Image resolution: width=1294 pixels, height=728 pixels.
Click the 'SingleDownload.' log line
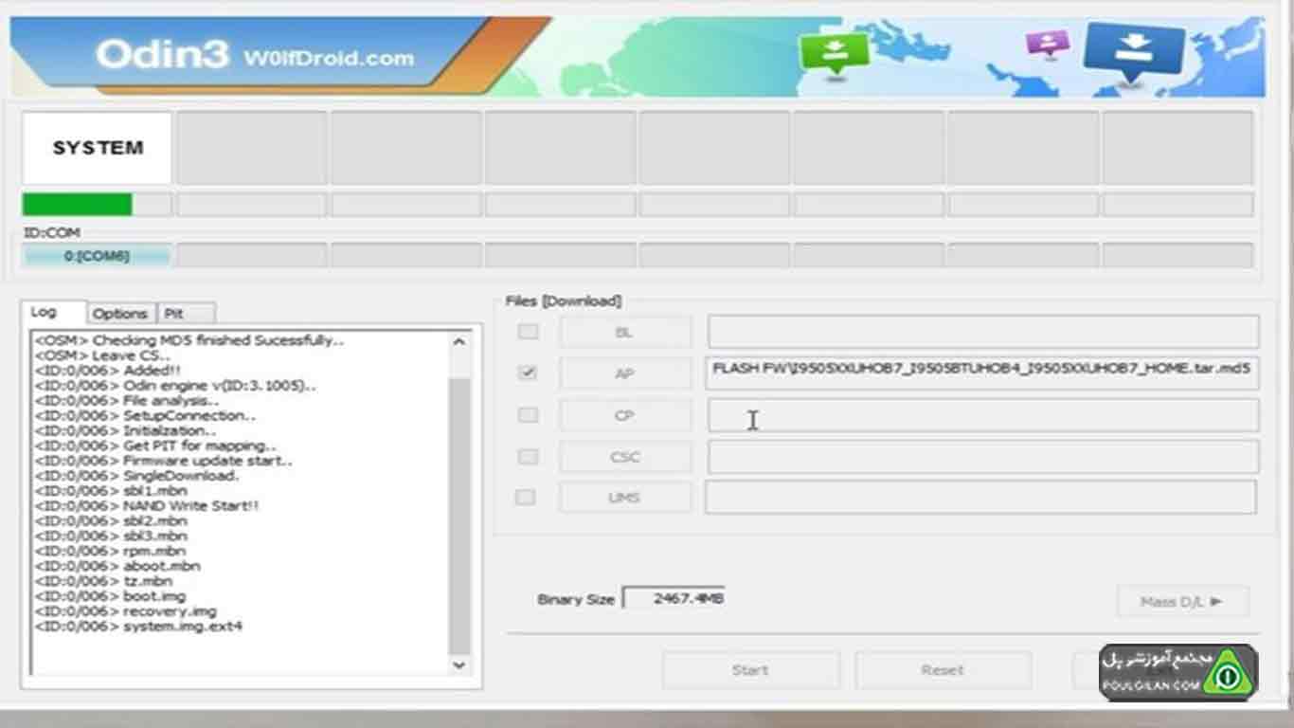click(136, 476)
